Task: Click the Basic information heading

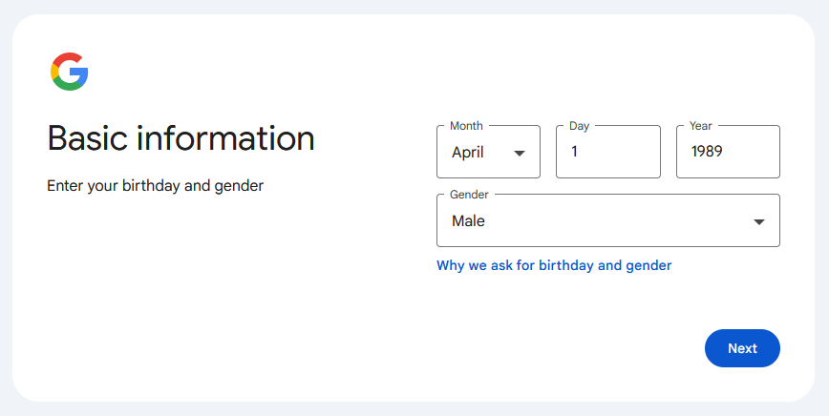Action: point(181,138)
